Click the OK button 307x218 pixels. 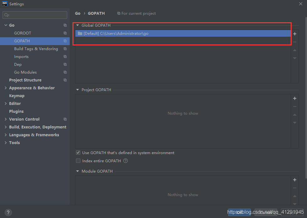coord(239,212)
